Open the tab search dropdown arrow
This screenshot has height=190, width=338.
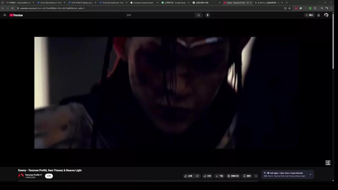(x=3, y=3)
